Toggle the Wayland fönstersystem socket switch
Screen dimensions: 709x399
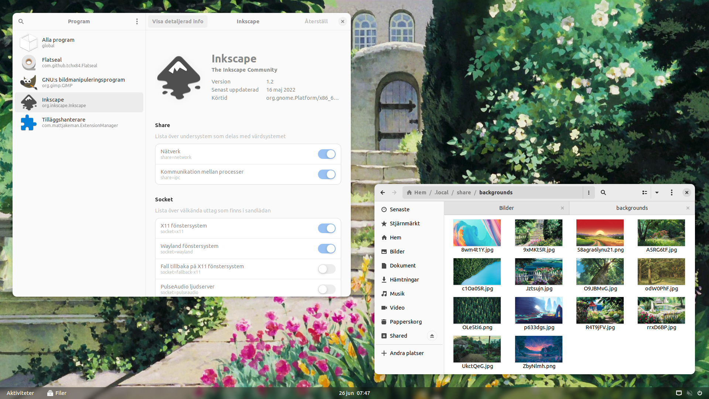(x=327, y=249)
